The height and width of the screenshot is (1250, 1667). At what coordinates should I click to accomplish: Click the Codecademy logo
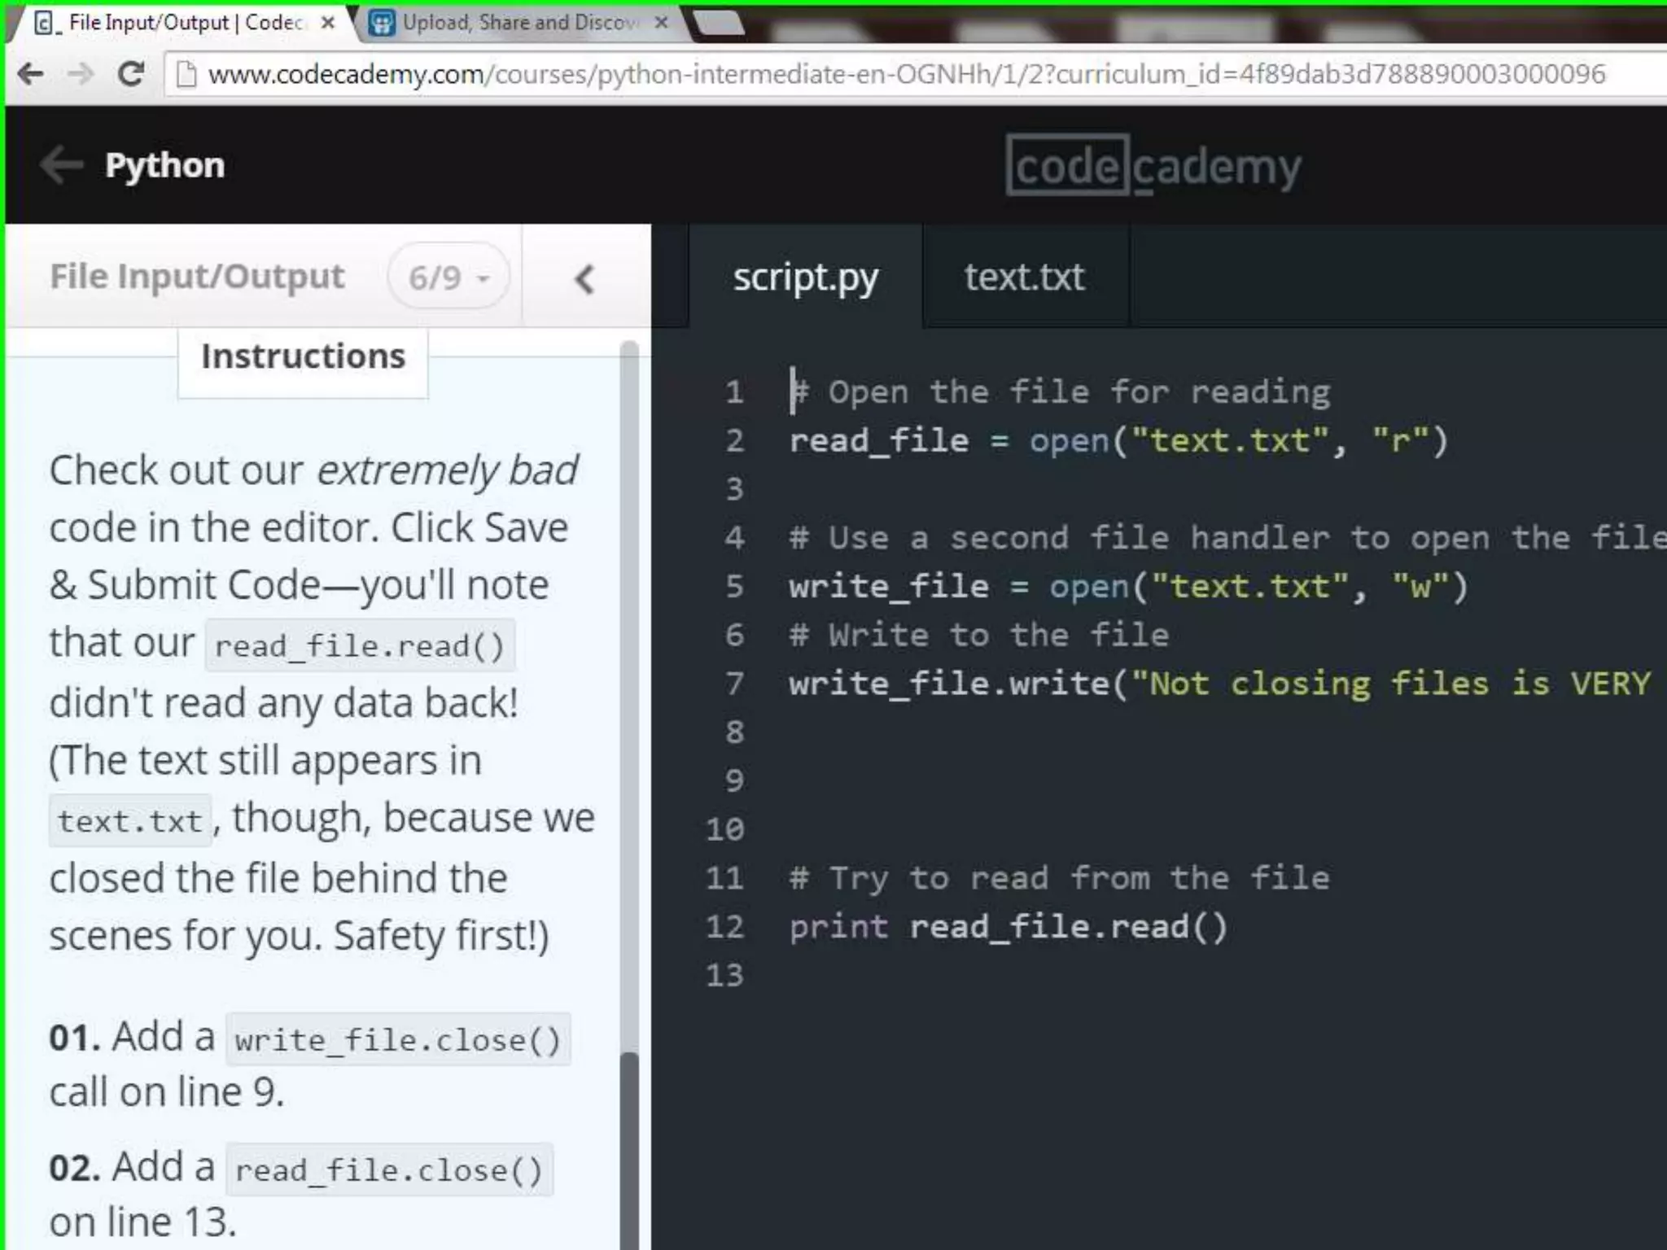point(1153,166)
